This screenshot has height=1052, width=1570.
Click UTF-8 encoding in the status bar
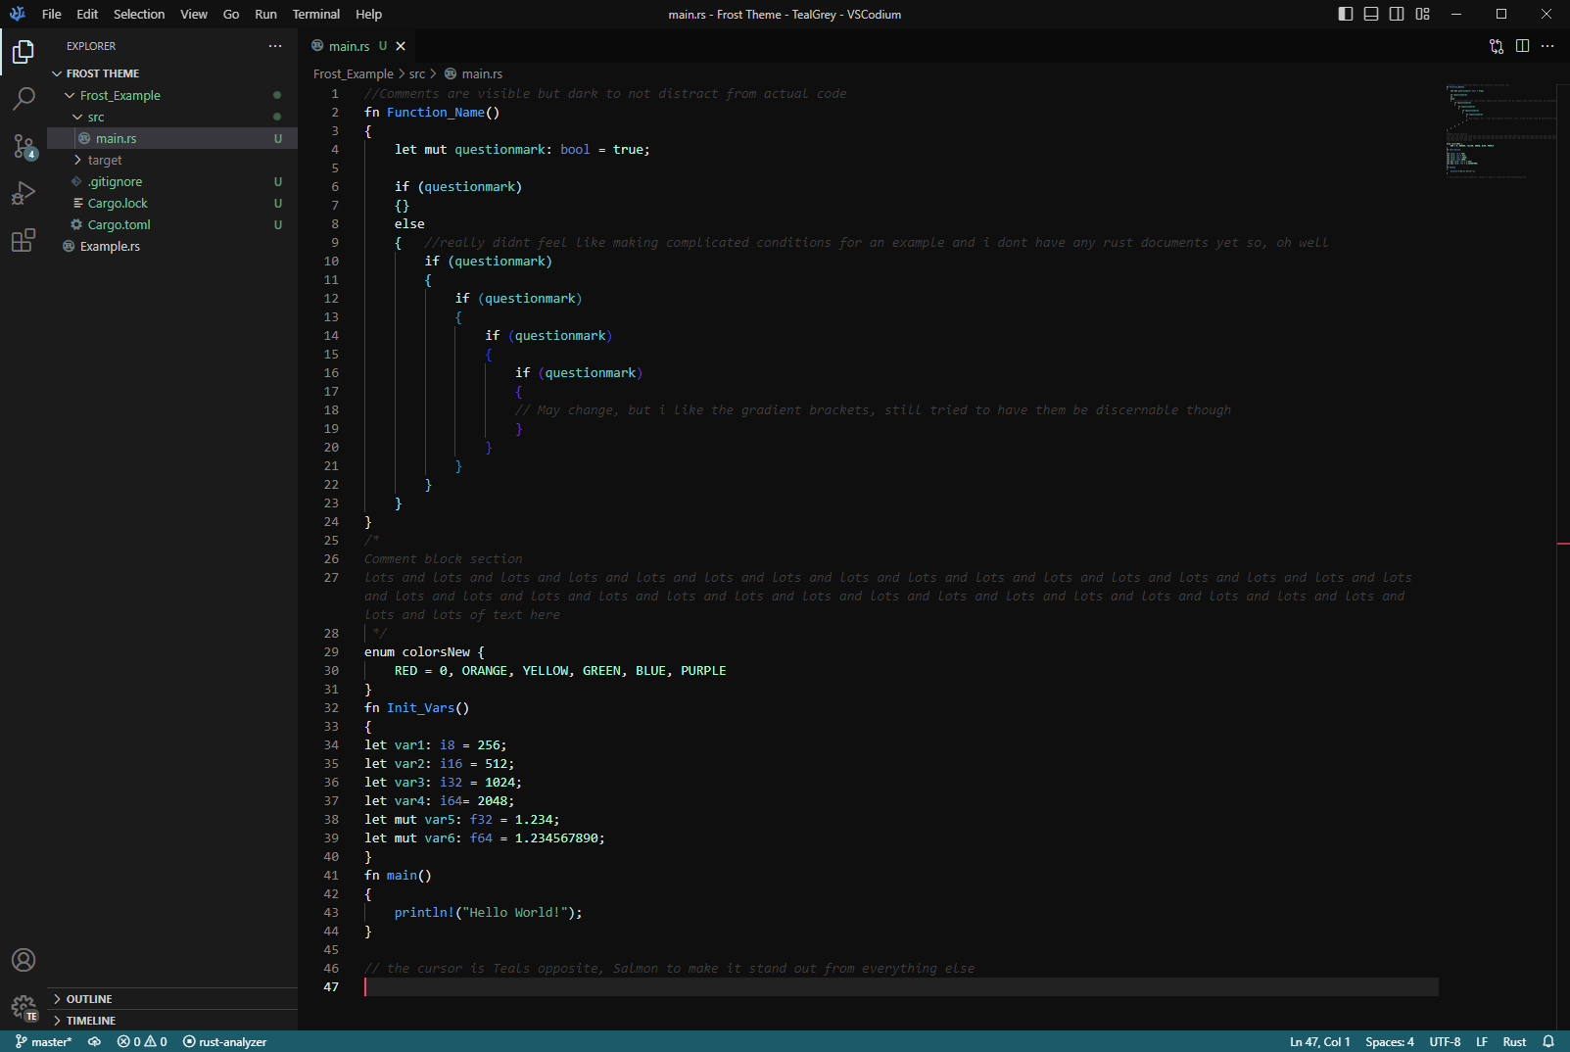[1445, 1041]
